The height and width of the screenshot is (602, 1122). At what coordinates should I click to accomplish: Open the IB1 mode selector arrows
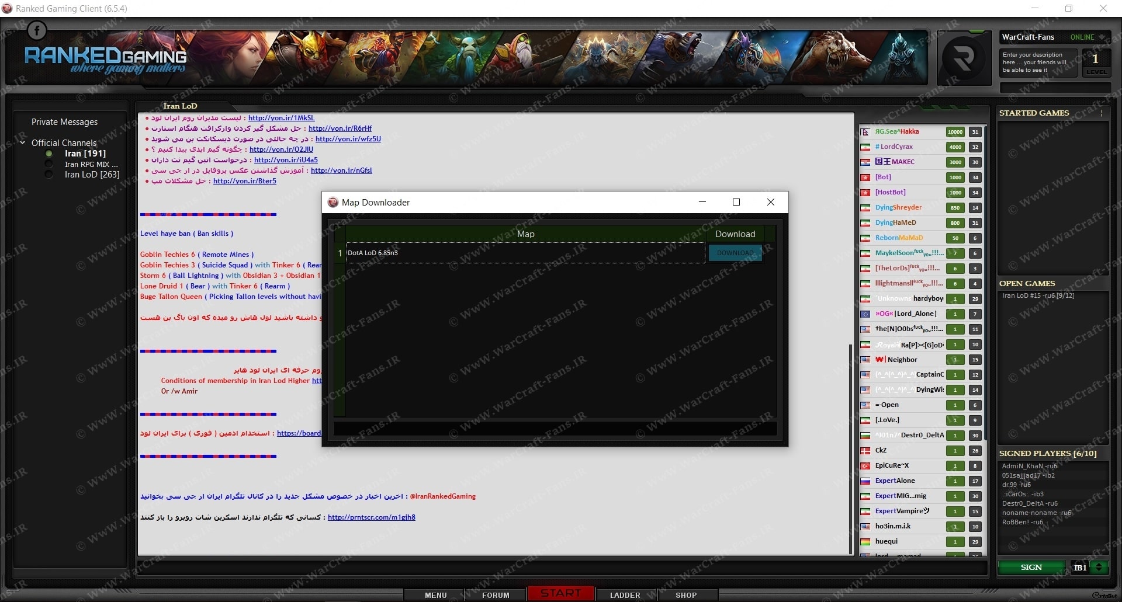[x=1100, y=567]
